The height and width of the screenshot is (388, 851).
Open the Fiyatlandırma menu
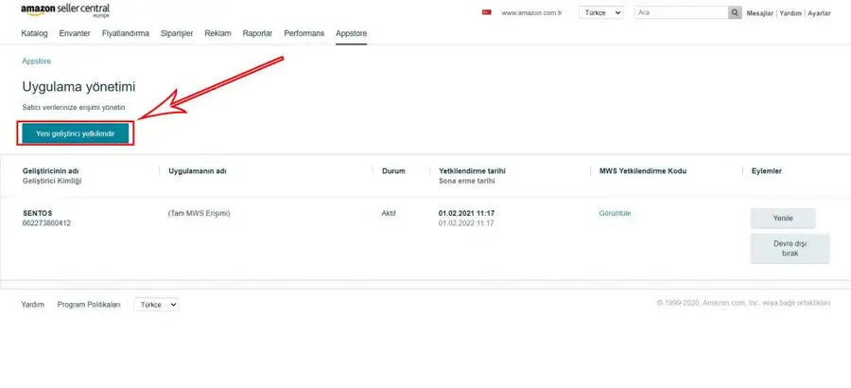point(126,33)
